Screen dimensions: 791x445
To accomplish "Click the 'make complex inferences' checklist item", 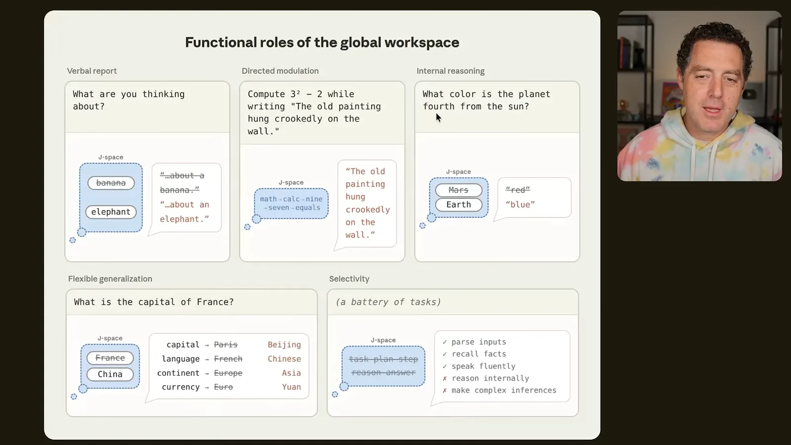I will [504, 390].
